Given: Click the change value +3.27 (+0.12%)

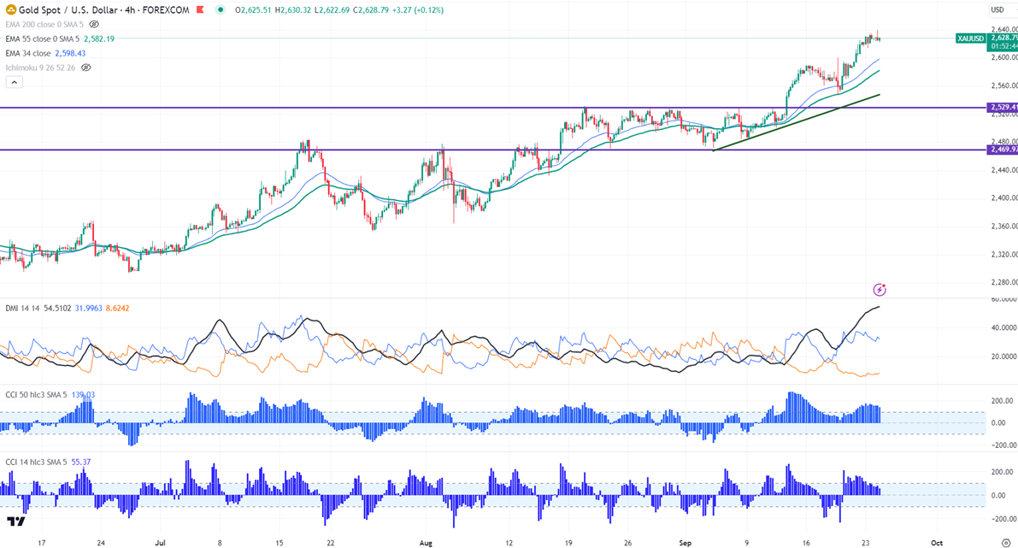Looking at the screenshot, I should 418,10.
